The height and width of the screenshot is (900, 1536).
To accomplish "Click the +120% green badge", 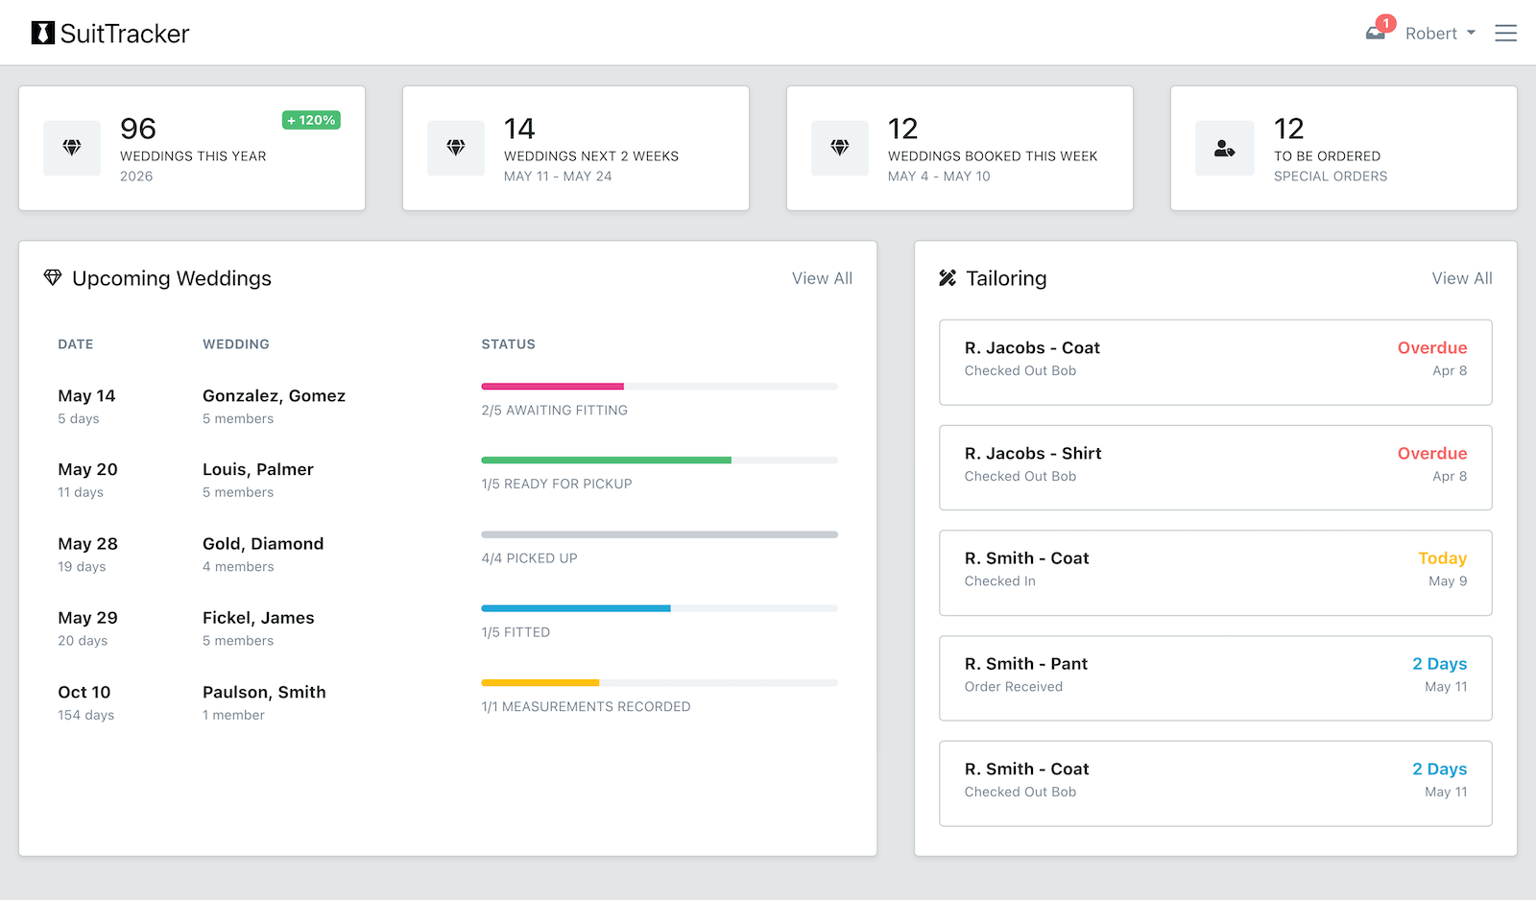I will (311, 120).
